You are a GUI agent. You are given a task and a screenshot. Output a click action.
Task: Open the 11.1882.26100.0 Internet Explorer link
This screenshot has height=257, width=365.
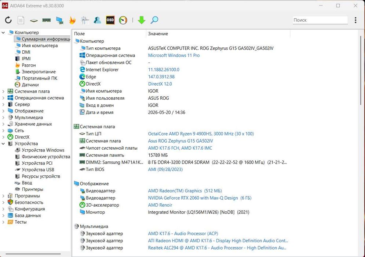click(164, 69)
